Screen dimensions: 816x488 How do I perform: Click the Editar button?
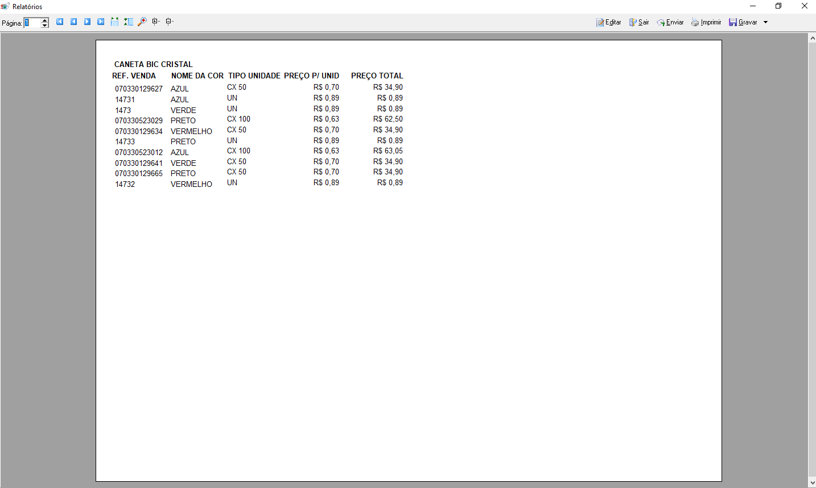click(608, 22)
